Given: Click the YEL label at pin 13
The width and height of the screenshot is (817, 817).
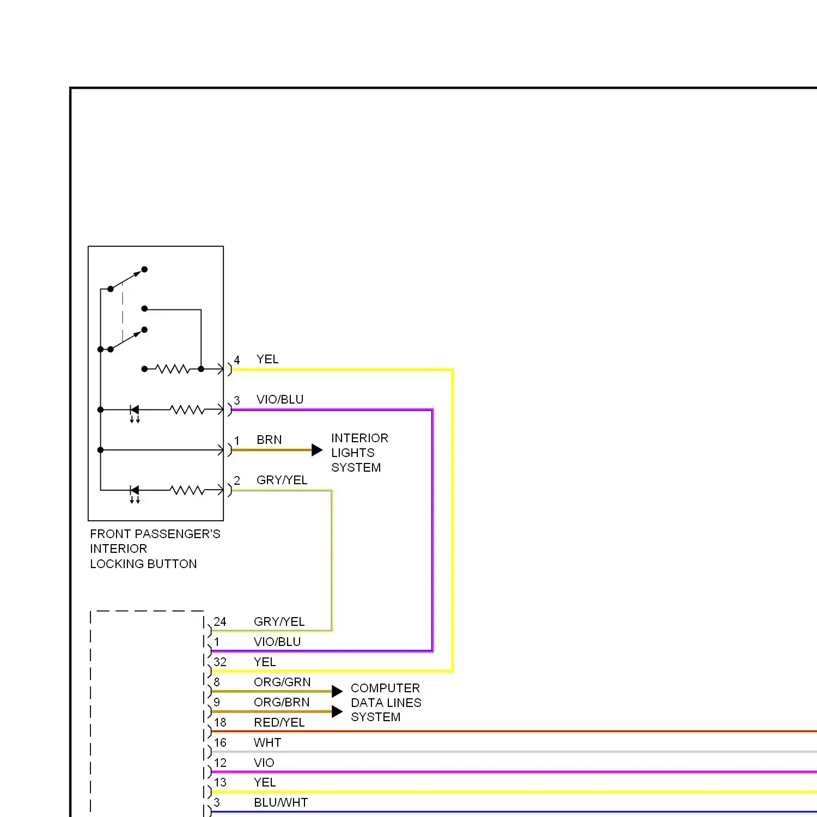Looking at the screenshot, I should 265,783.
